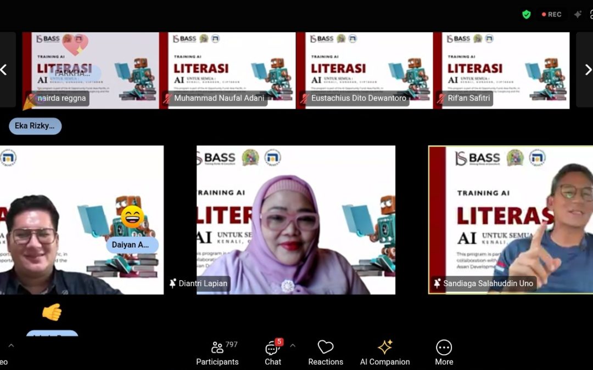593x370 pixels.
Task: Click the sparkle icon beside REC
Action: (578, 15)
